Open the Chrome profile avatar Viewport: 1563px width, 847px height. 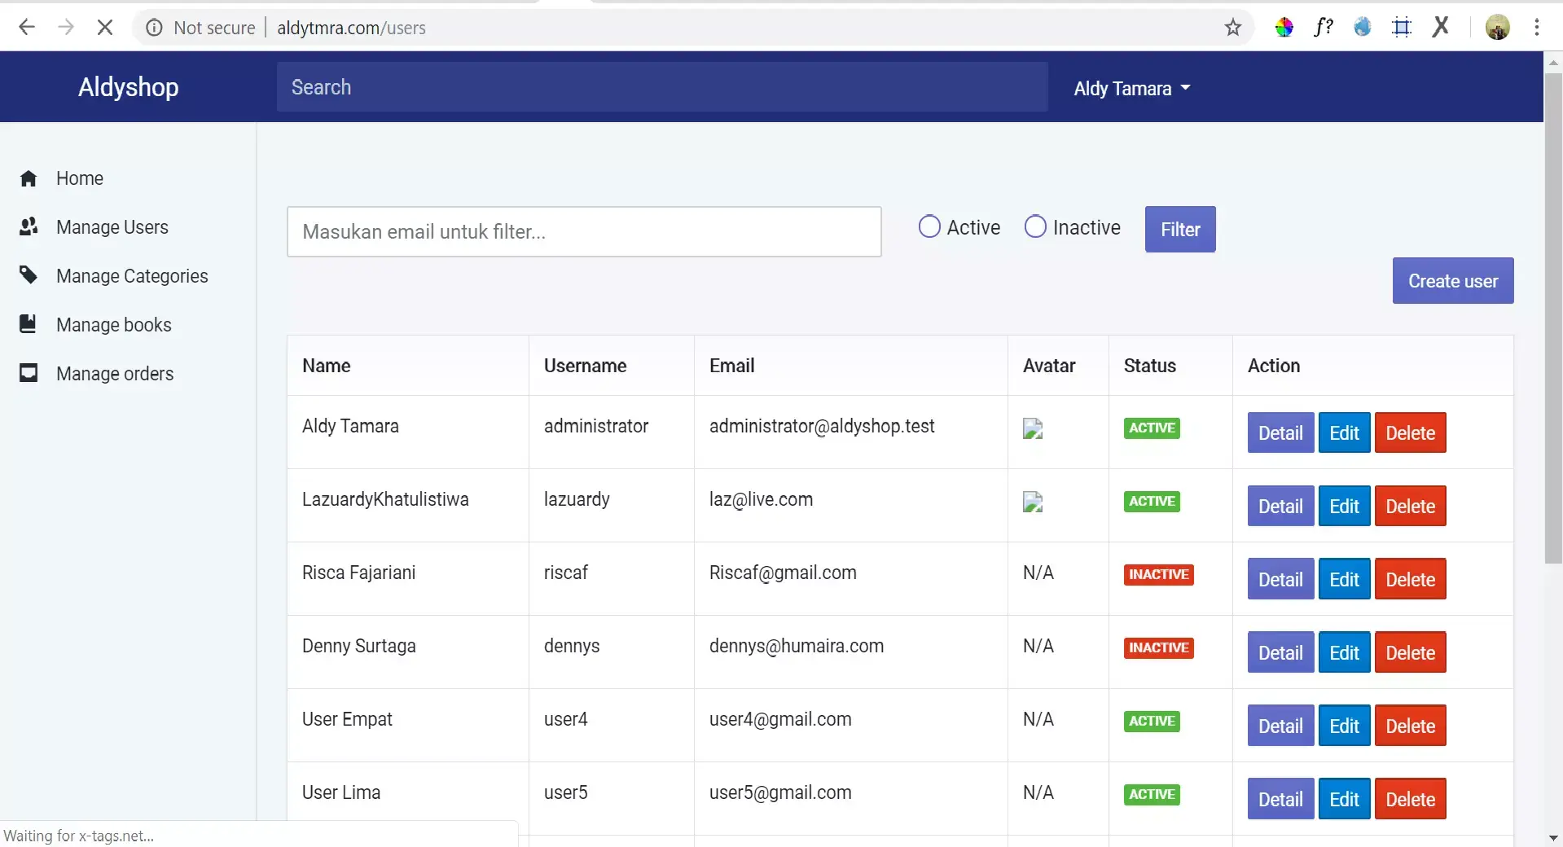tap(1497, 28)
